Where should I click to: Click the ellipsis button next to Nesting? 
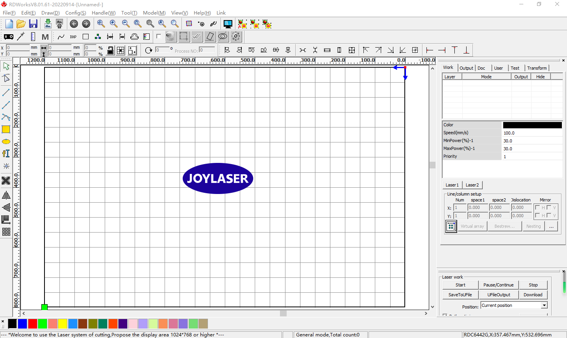pos(551,226)
